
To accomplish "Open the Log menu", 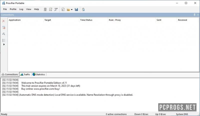I will click(x=21, y=9).
